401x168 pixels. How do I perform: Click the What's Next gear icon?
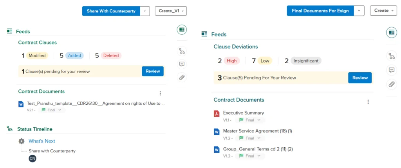coord(22,141)
